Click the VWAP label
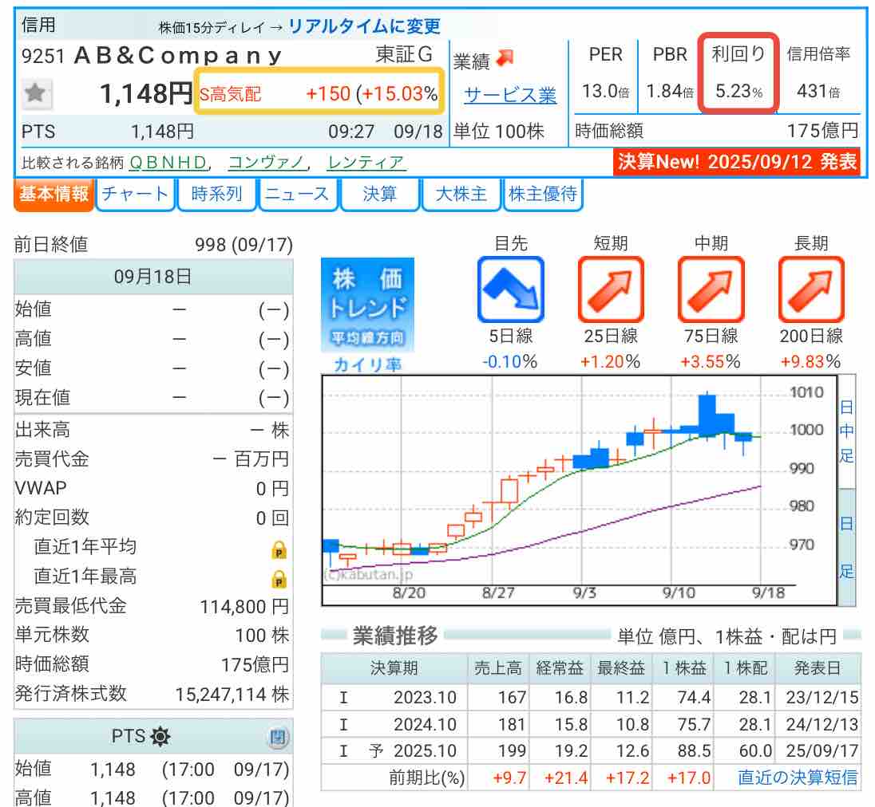 click(x=41, y=488)
